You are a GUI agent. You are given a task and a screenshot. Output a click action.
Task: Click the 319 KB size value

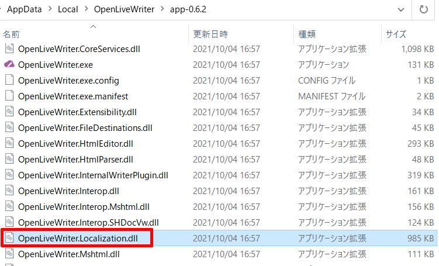420,175
